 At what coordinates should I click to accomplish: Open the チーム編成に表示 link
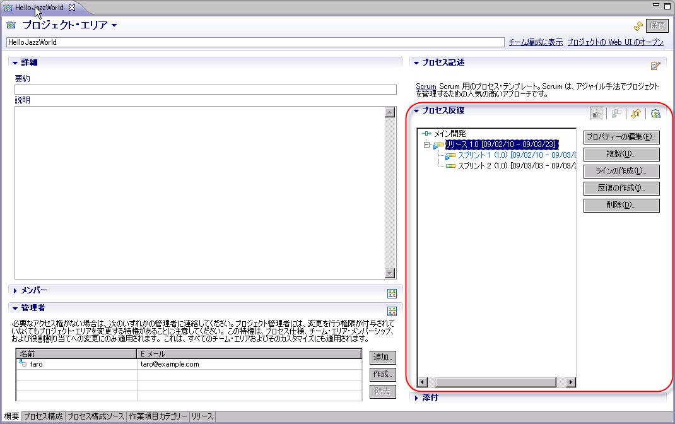pyautogui.click(x=536, y=42)
